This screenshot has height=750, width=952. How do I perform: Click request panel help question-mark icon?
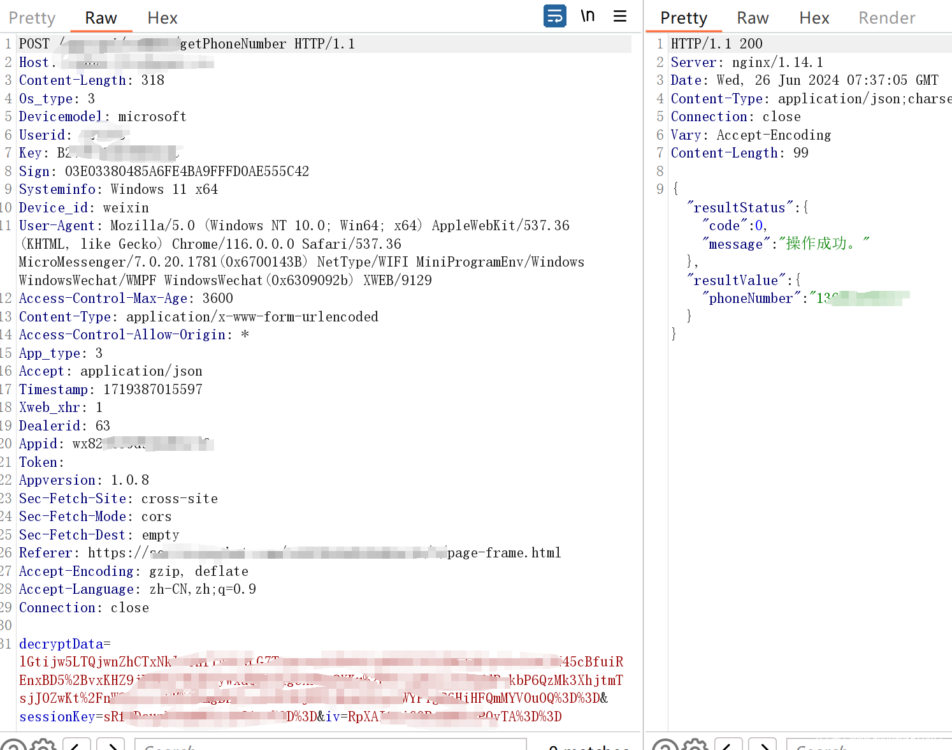coord(13,745)
